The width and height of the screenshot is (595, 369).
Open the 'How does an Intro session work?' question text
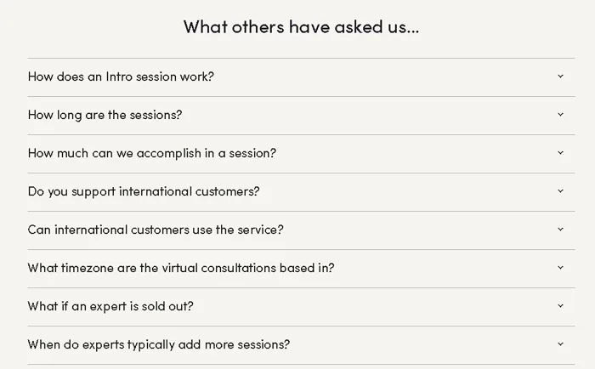(x=121, y=77)
